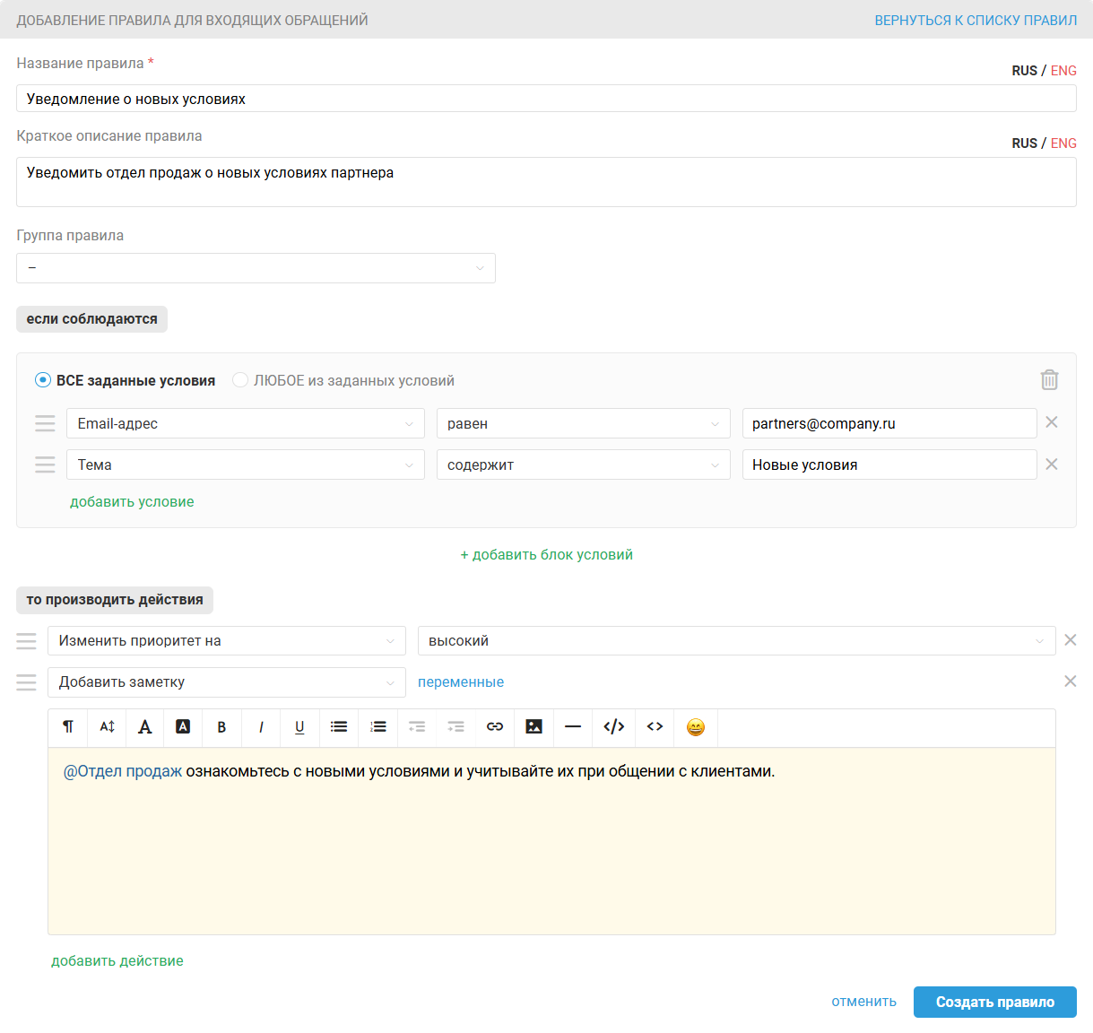Screen dimensions: 1093x1033
Task: Insert an image into the note
Action: click(x=533, y=727)
